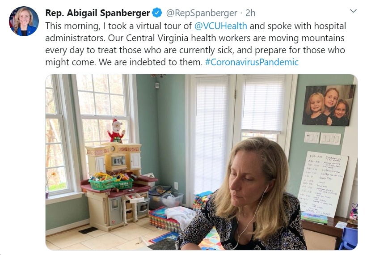Open Rep. Abigail Spanberger display name link

[97, 13]
